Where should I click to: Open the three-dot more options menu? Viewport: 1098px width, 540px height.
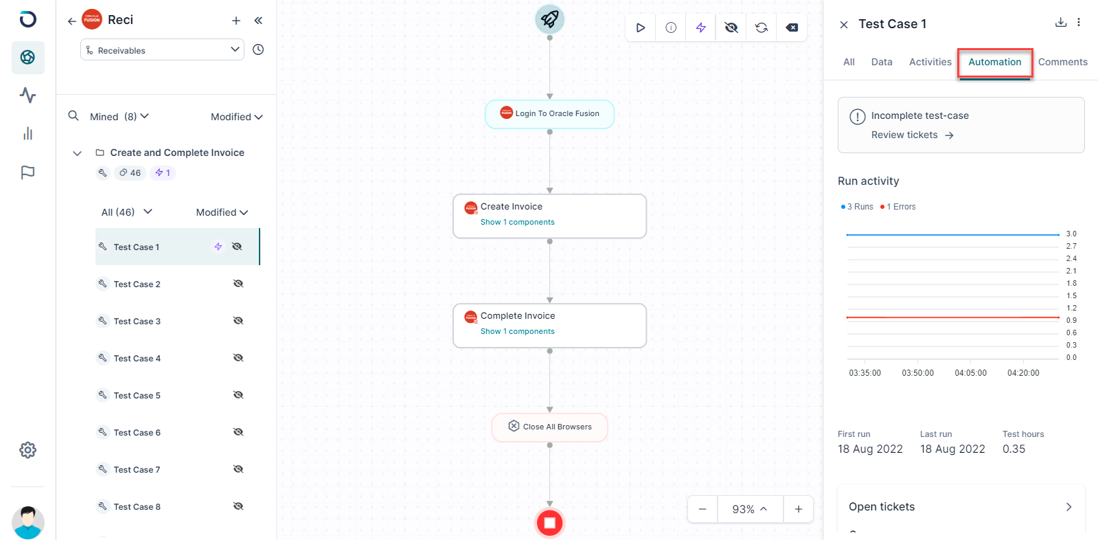pyautogui.click(x=1079, y=23)
